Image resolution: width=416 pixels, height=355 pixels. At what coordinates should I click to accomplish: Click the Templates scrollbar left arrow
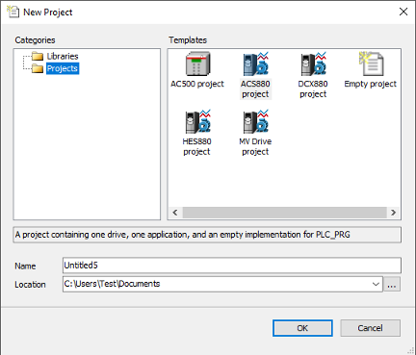pyautogui.click(x=175, y=213)
